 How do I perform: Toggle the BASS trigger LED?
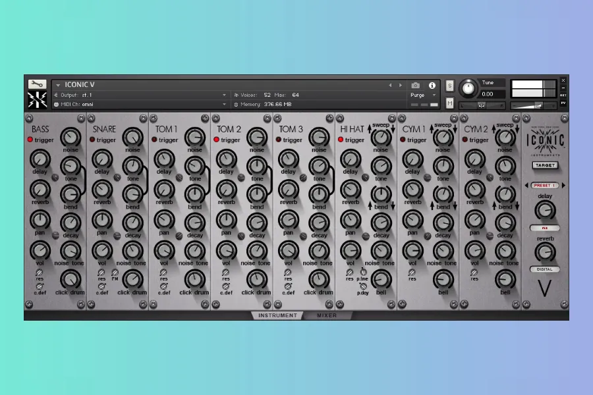[x=30, y=140]
